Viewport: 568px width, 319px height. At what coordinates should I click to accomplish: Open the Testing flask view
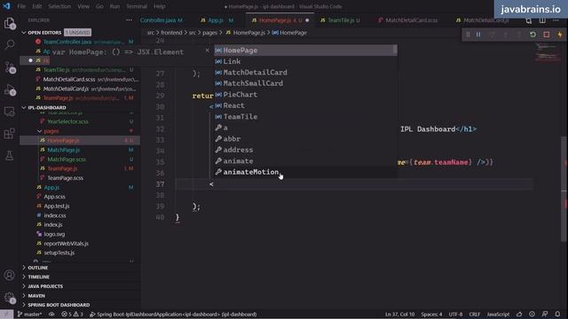10,156
